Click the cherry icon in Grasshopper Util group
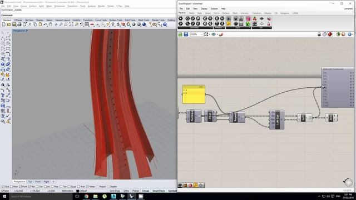The height and width of the screenshot is (200, 356). coord(255,18)
